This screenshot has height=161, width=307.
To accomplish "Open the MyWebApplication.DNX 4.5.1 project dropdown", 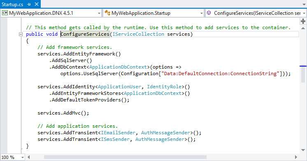I will [x=99, y=13].
